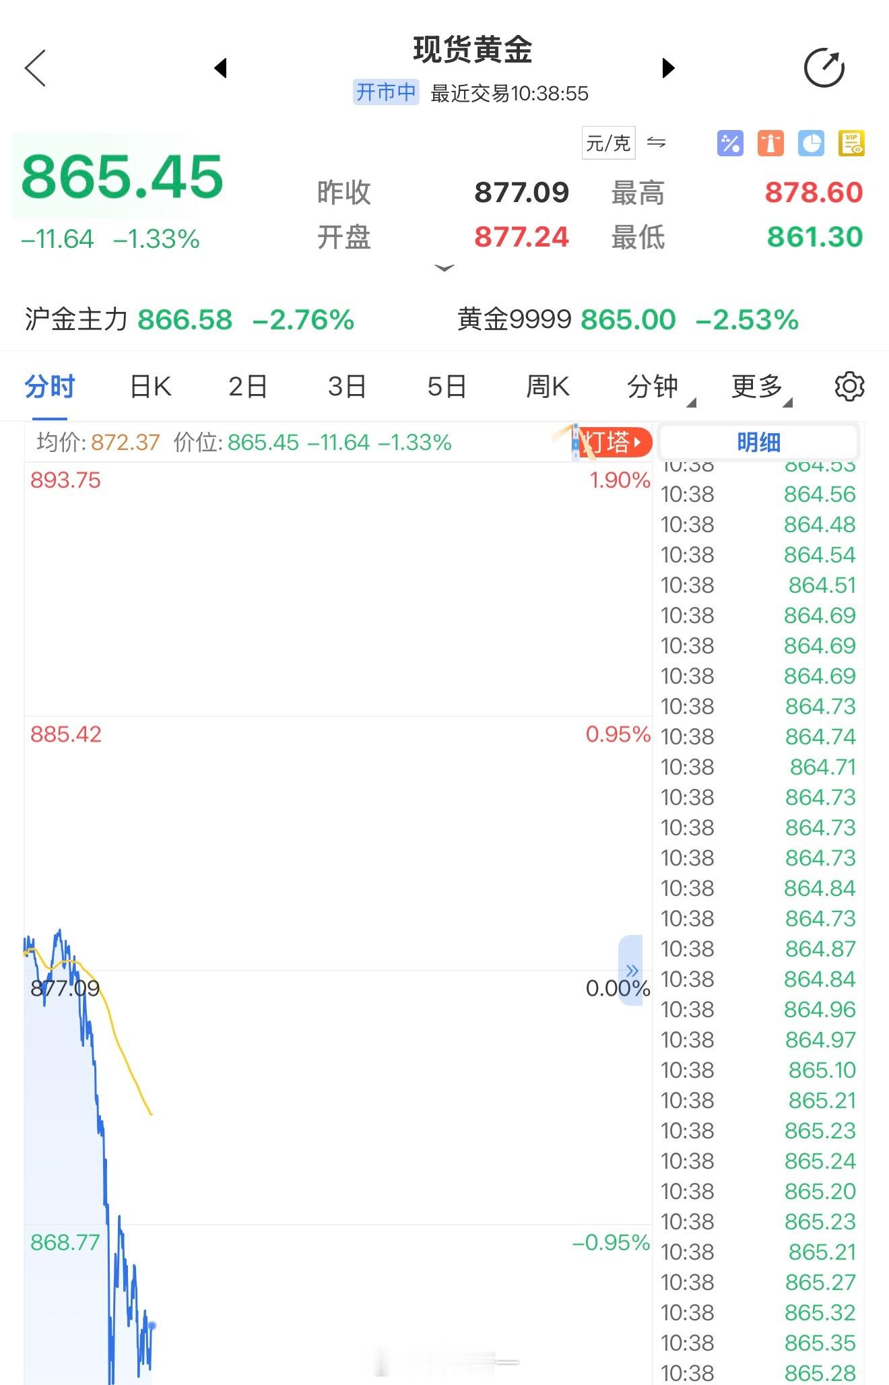The image size is (889, 1385).
Task: Tap the 1.90% axis label
Action: click(620, 480)
